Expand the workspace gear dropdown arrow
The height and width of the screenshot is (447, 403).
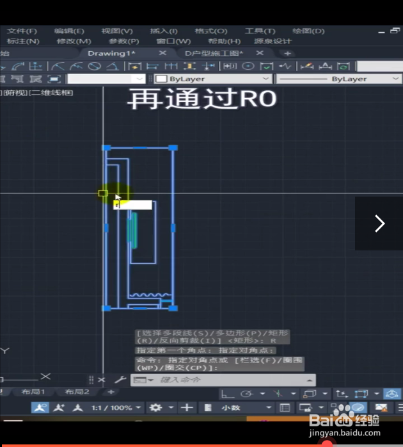[x=171, y=408]
